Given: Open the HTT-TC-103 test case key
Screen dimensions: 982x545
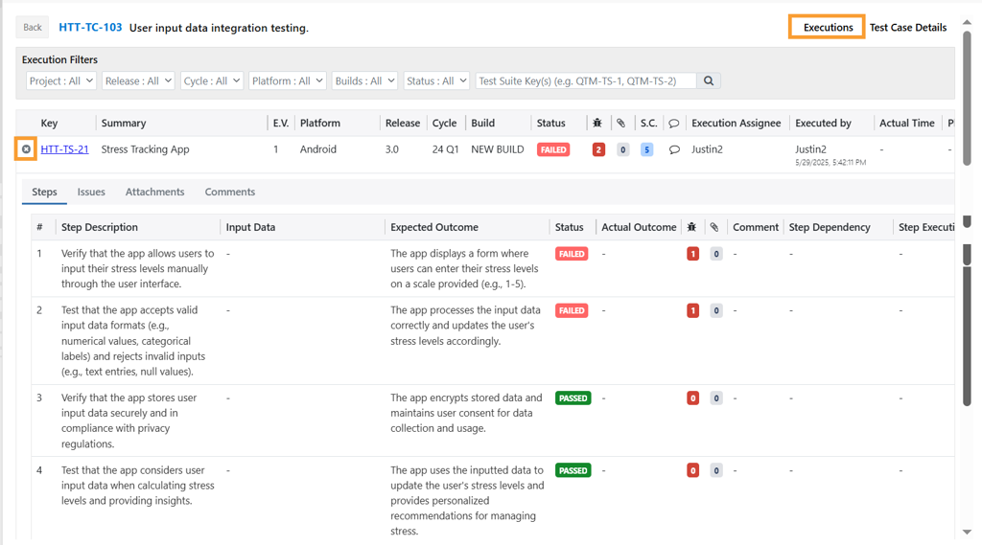Looking at the screenshot, I should [x=90, y=28].
